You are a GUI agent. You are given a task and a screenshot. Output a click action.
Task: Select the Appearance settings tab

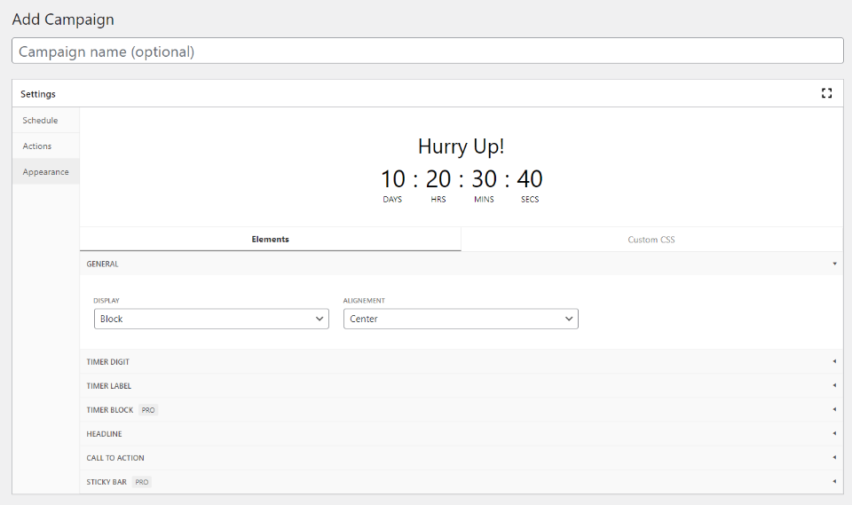point(46,172)
